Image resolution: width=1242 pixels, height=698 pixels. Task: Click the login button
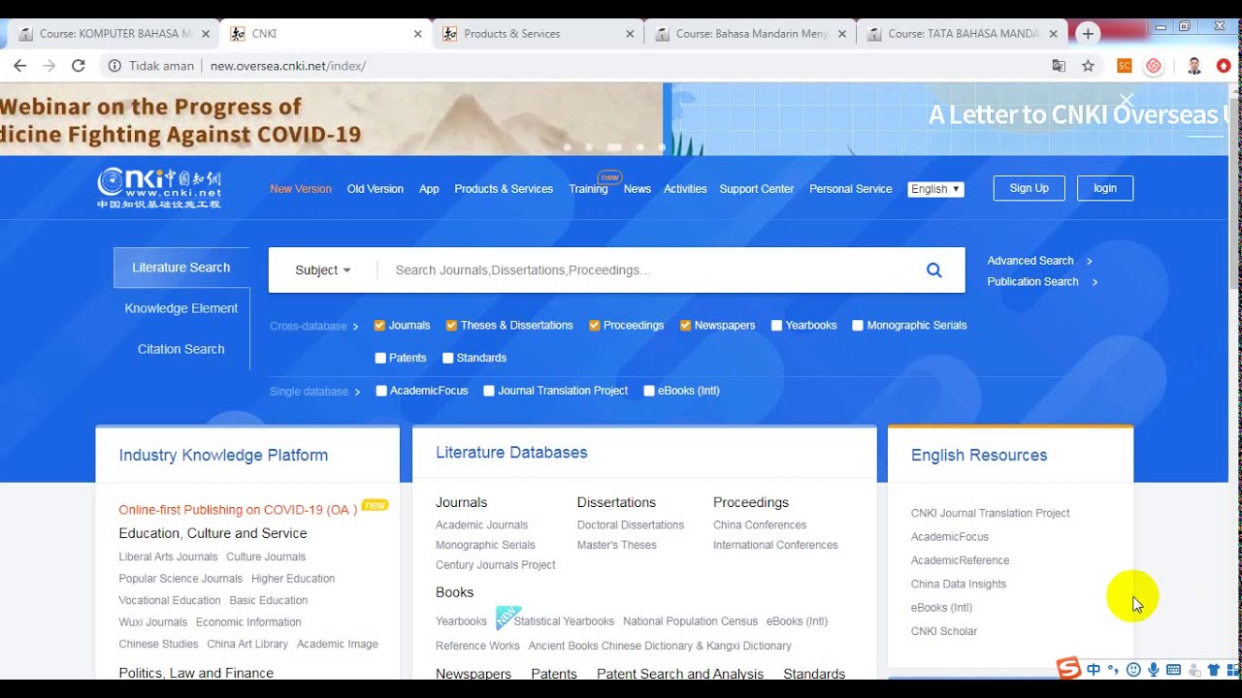point(1105,188)
